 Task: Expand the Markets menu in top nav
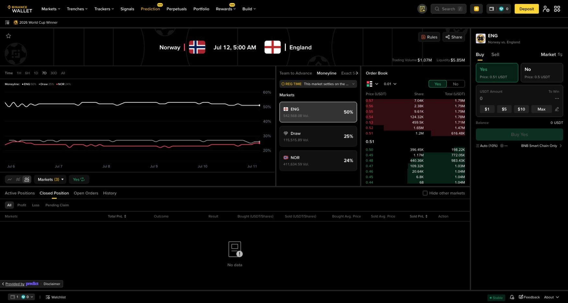51,9
